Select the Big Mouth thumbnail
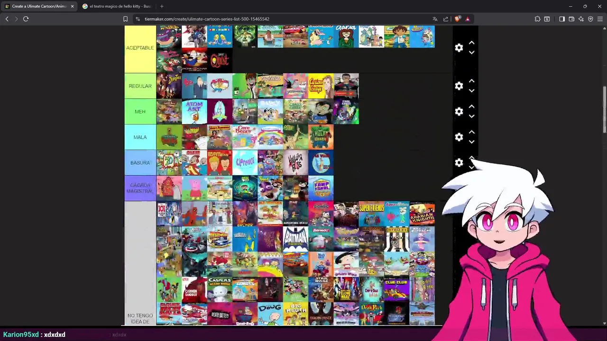 296,314
